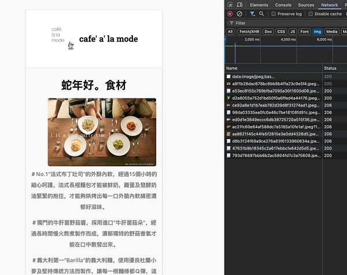The width and height of the screenshot is (347, 275).
Task: Switch to the Elements tab
Action: (259, 5)
